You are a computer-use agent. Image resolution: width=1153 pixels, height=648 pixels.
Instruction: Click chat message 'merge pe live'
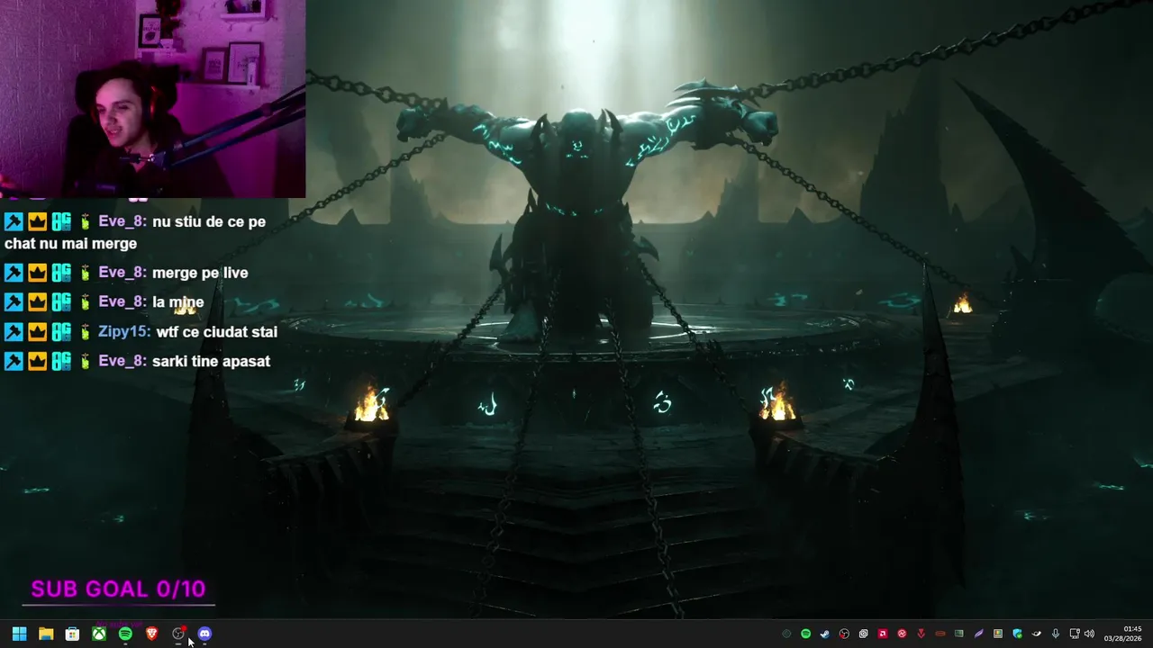click(200, 273)
